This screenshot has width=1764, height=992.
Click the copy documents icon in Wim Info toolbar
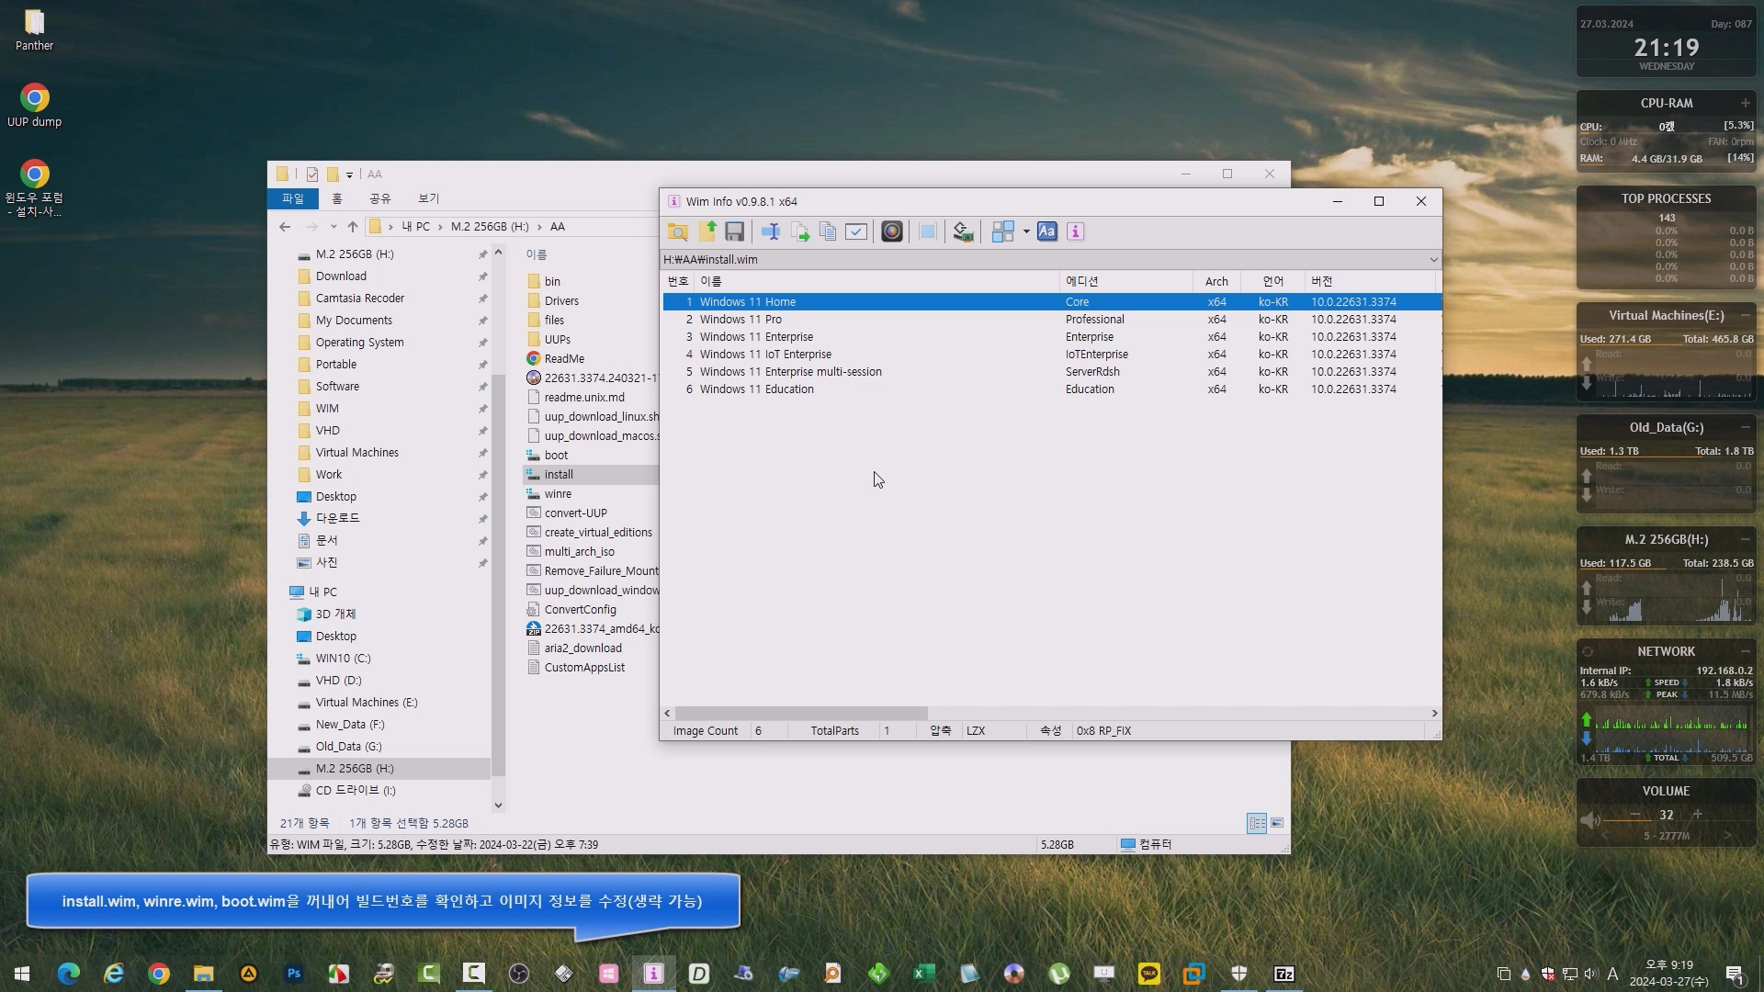[x=828, y=231]
